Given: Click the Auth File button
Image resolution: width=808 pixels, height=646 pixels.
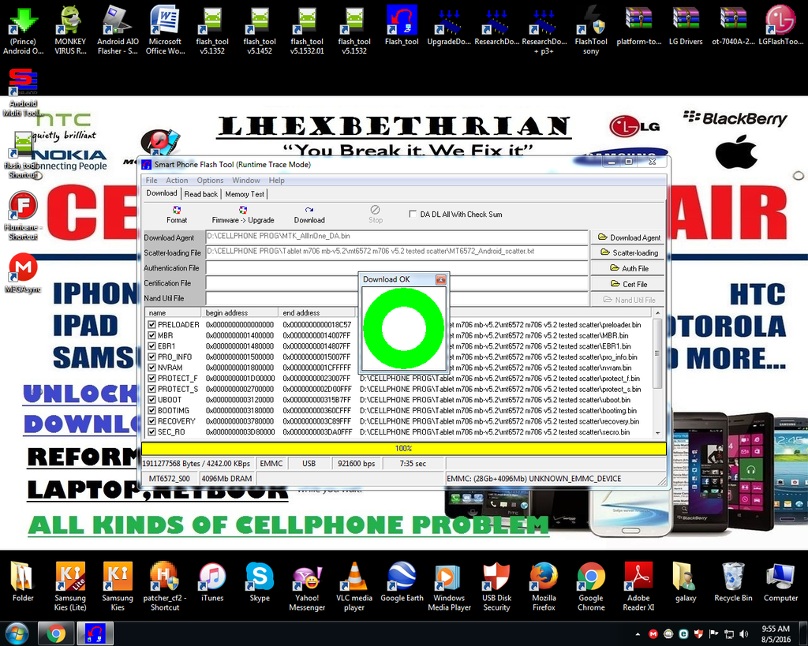Looking at the screenshot, I should coord(628,268).
